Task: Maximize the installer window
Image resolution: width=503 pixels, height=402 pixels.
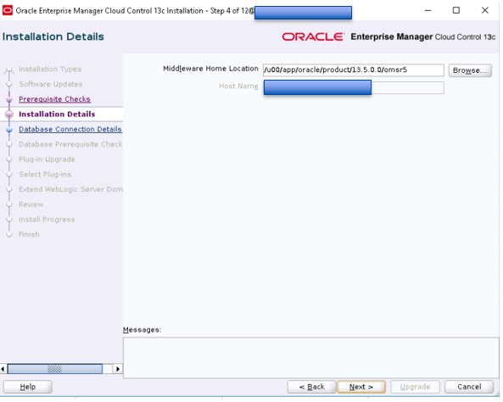Action: [x=455, y=10]
